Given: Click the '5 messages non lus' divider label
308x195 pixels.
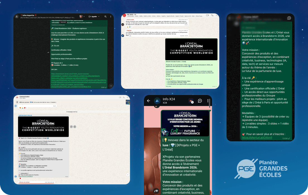Looking at the screenshot, I should pyautogui.click(x=72, y=112).
